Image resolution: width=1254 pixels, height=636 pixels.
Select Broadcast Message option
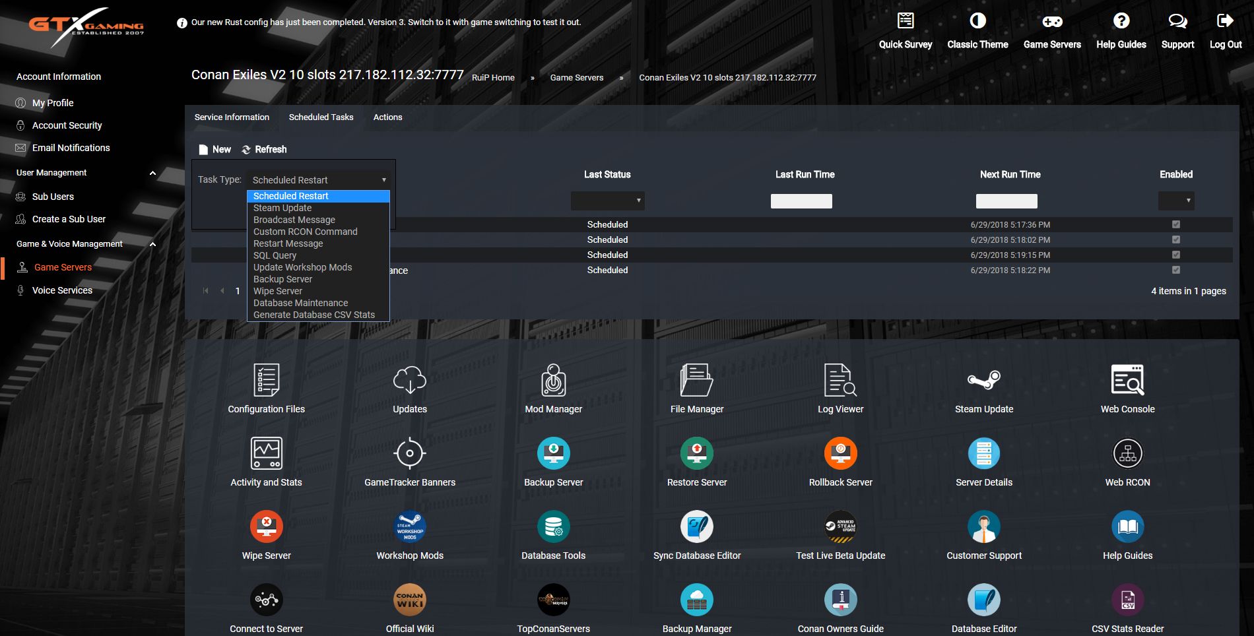pyautogui.click(x=318, y=220)
